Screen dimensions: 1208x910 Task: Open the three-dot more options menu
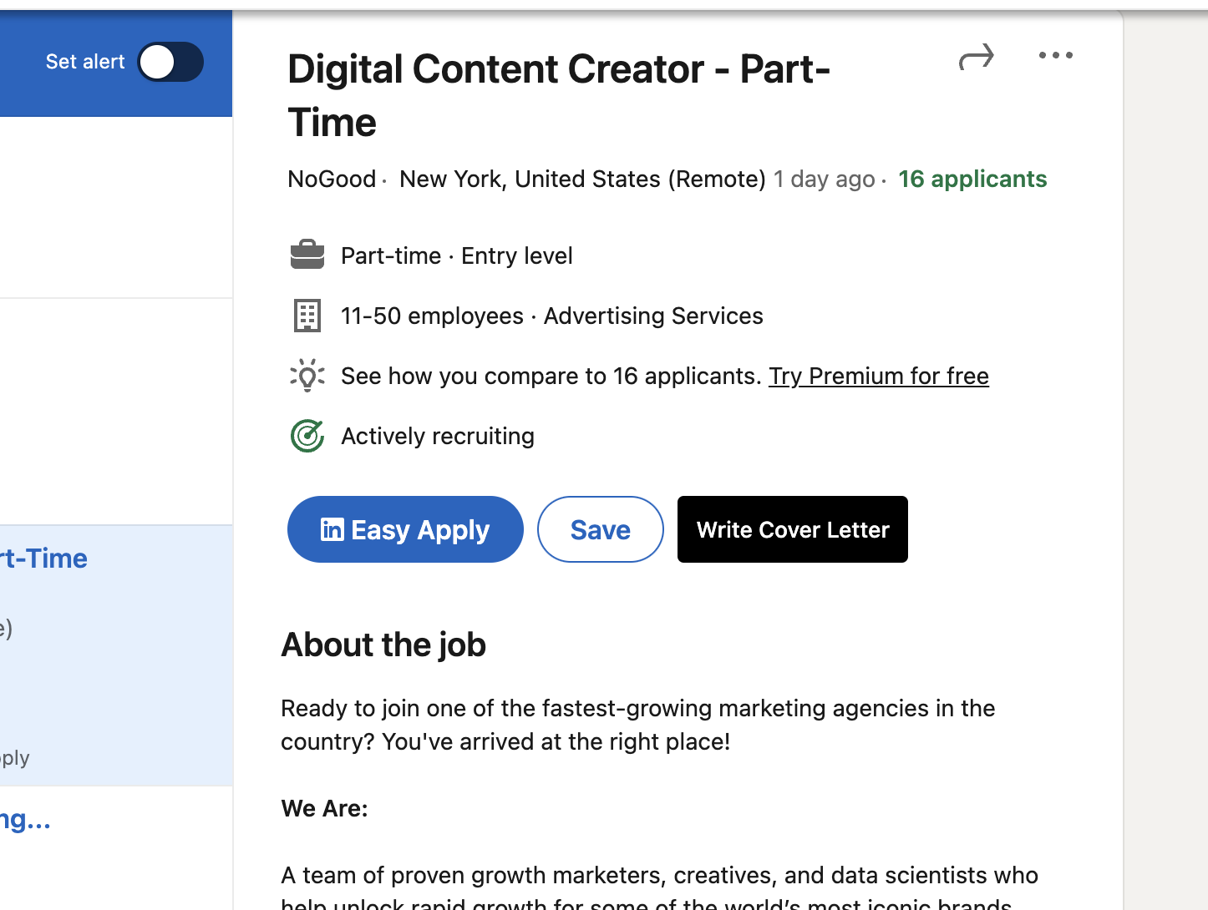(1055, 56)
